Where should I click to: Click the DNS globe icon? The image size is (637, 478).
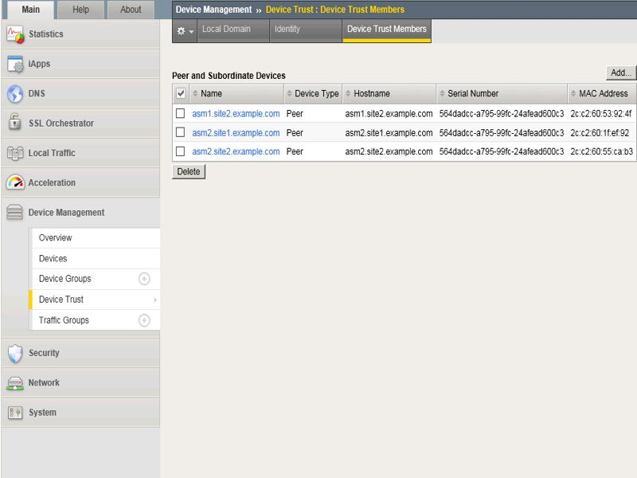tap(15, 94)
